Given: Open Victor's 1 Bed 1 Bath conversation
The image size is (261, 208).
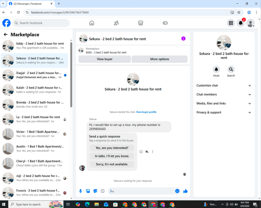Looking at the screenshot, I should pos(35,134).
